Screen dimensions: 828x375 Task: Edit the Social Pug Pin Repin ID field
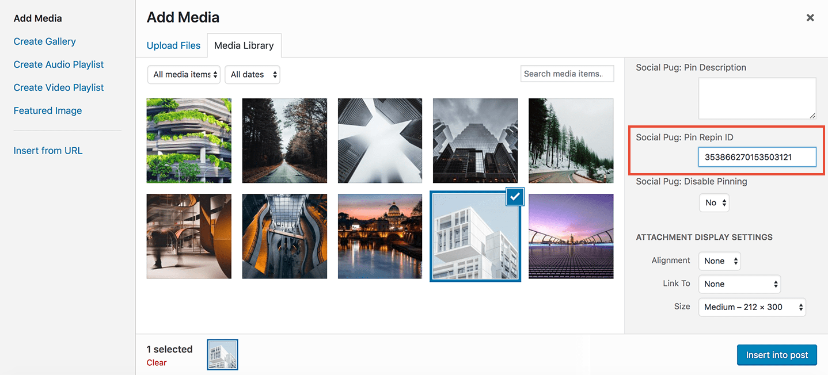click(x=757, y=156)
